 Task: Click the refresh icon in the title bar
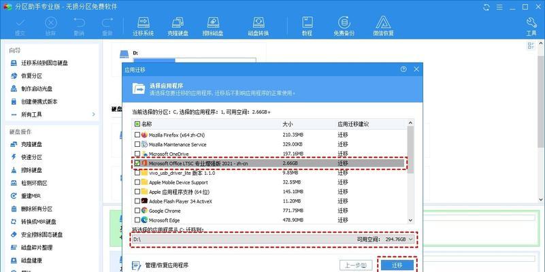click(x=486, y=7)
